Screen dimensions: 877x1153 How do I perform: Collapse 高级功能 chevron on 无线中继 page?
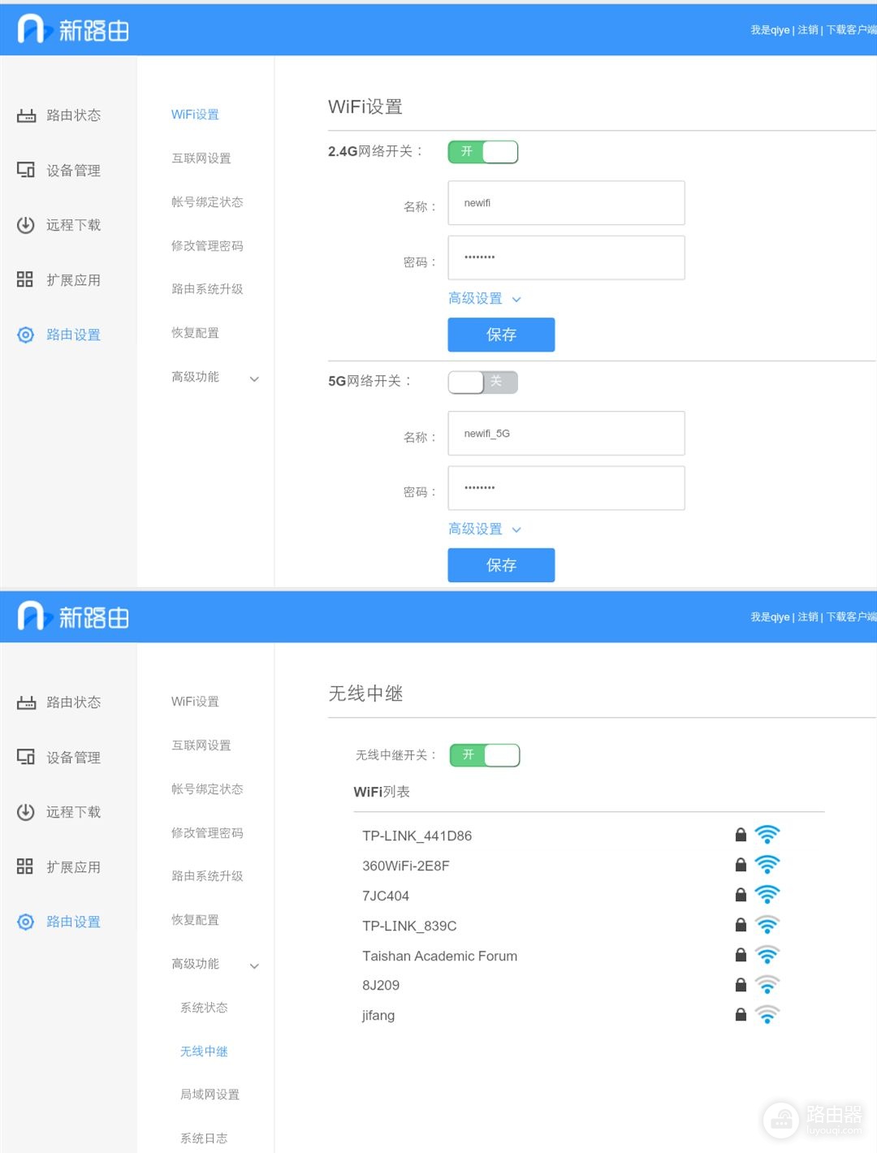[x=254, y=965]
